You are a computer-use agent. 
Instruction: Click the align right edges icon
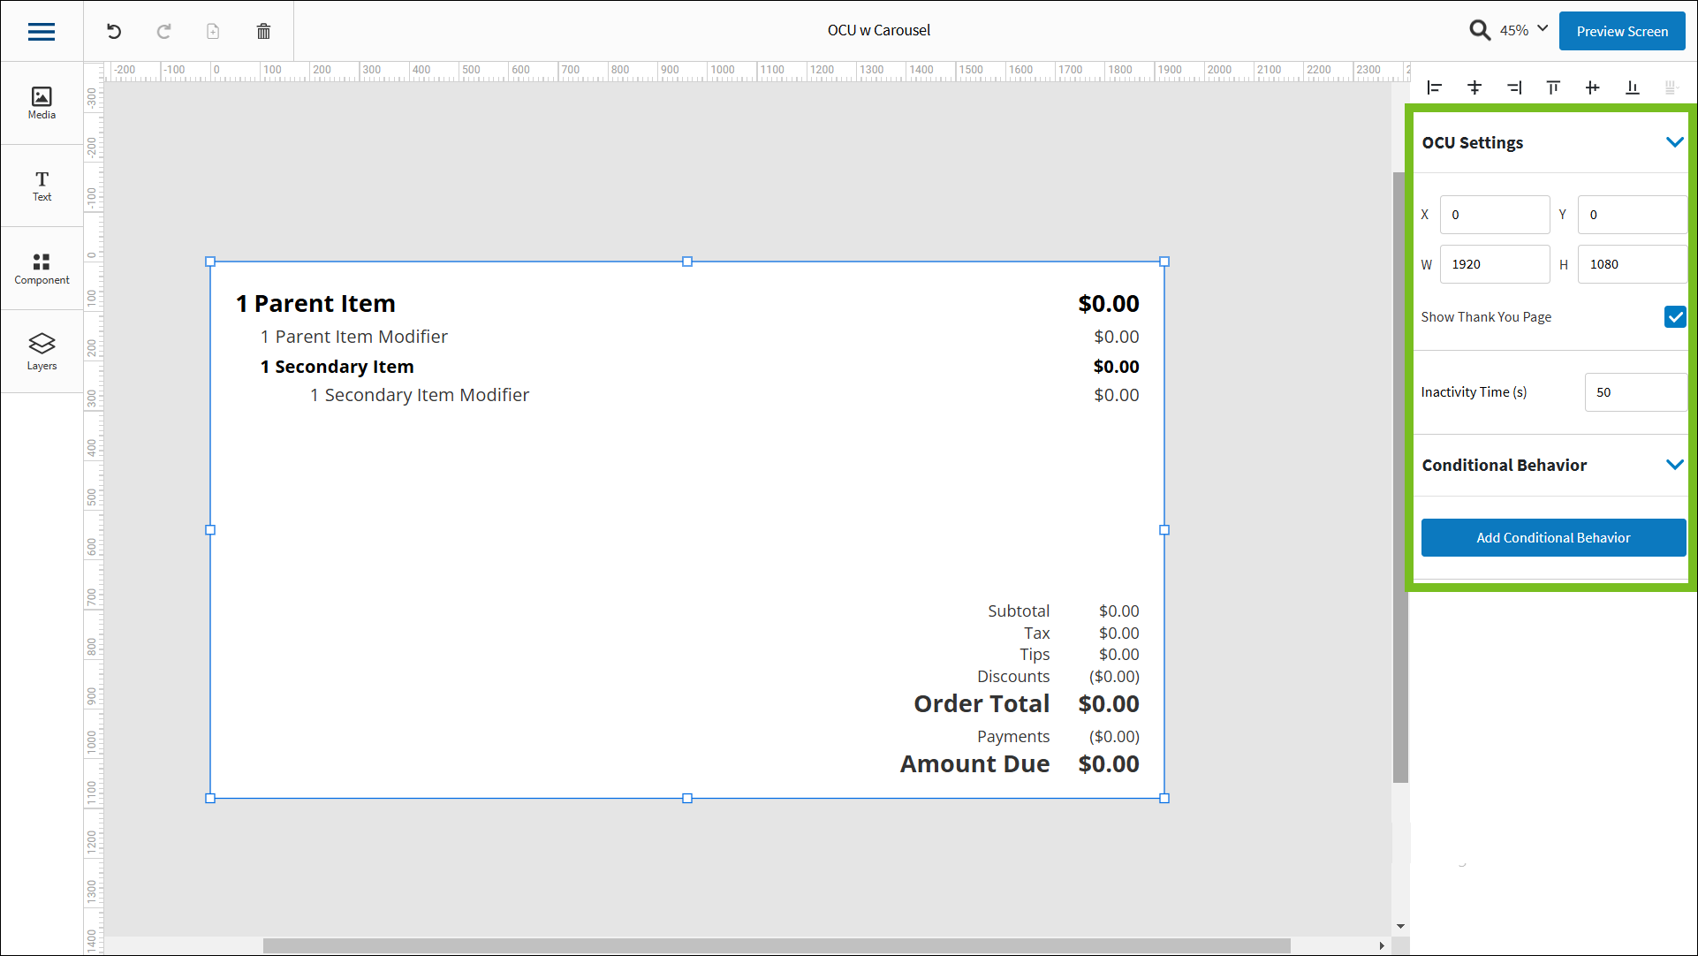click(1514, 87)
